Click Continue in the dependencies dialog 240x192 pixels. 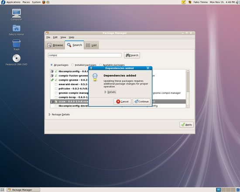[x=141, y=102]
